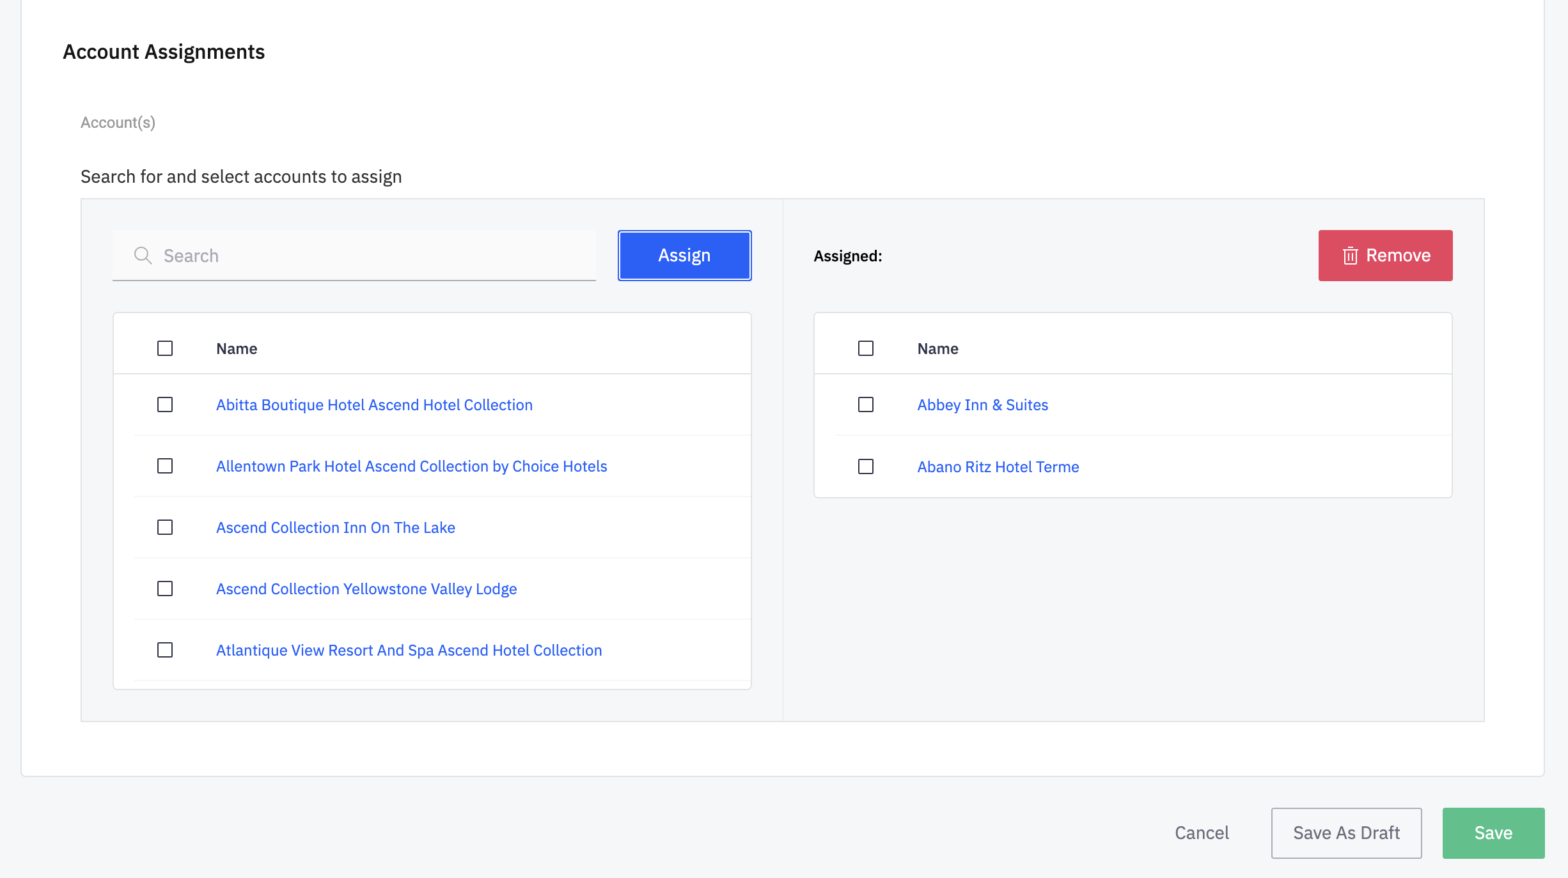The height and width of the screenshot is (878, 1568).
Task: Click the Save button
Action: tap(1493, 833)
